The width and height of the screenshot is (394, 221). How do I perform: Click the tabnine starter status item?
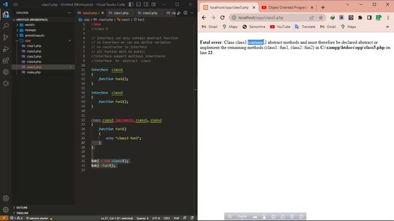[39, 219]
